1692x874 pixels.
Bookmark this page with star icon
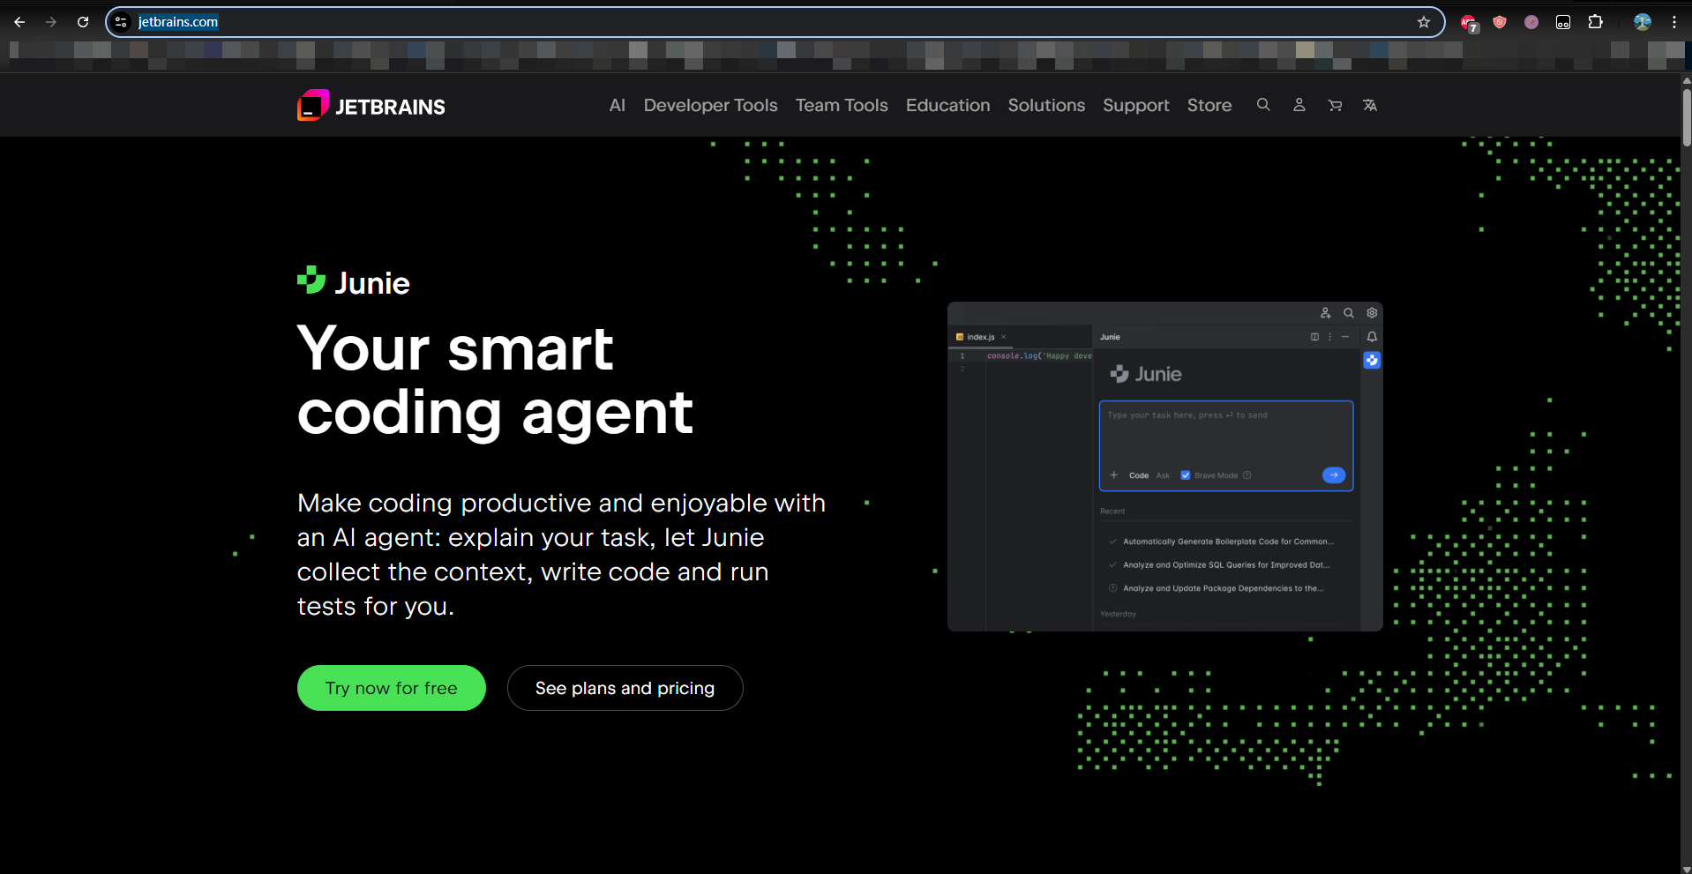coord(1424,22)
